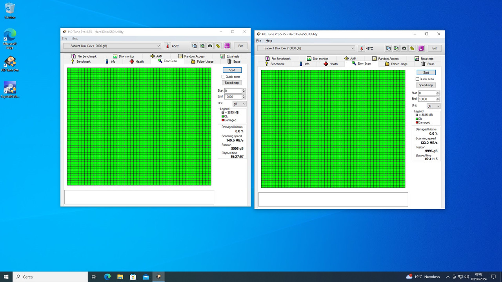The width and height of the screenshot is (502, 282).
Task: Toggle Quick scan in the right HD Tune window
Action: tap(417, 79)
